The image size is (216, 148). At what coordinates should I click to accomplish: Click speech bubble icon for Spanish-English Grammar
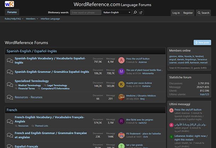[x=10, y=72]
